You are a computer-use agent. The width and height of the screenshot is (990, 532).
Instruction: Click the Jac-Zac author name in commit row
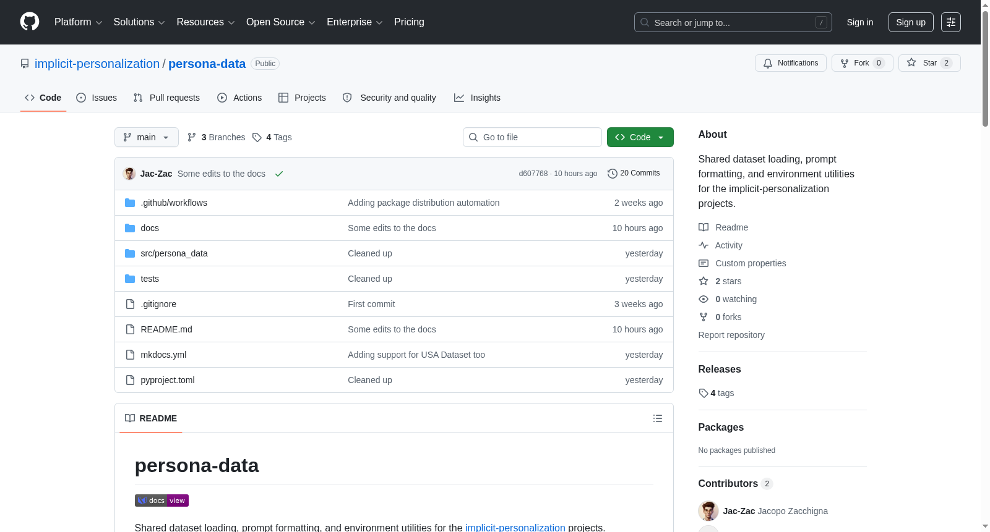[x=156, y=174]
